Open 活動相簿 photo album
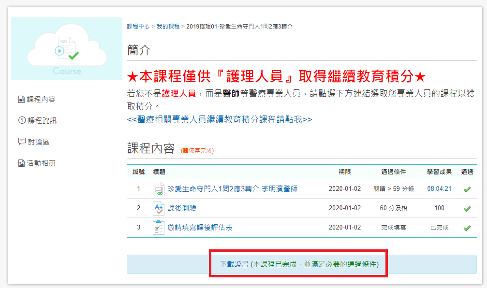 tap(41, 163)
